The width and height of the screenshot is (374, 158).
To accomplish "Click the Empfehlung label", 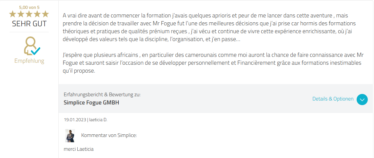I will (x=29, y=61).
